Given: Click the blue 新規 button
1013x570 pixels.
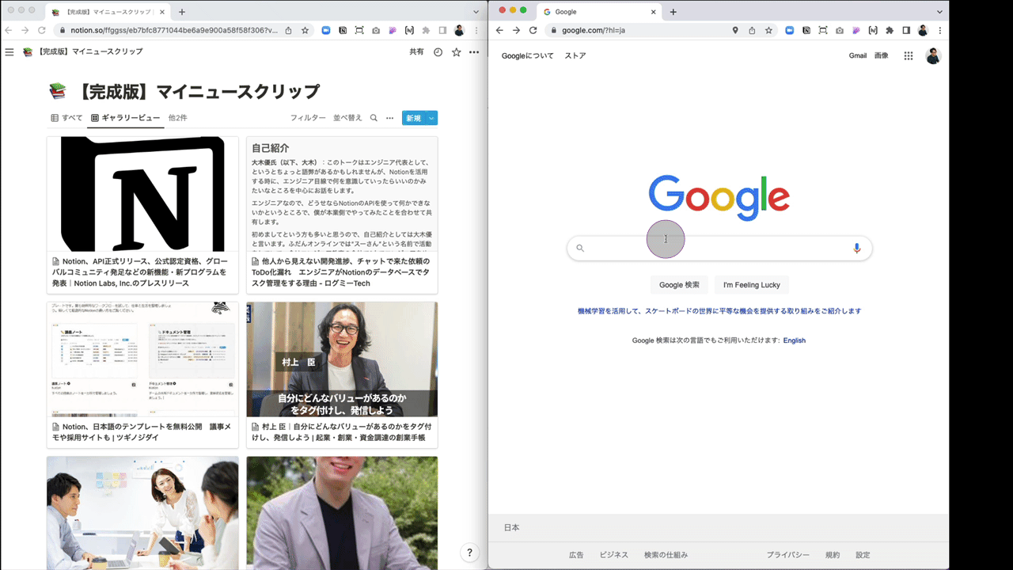Looking at the screenshot, I should coord(414,118).
